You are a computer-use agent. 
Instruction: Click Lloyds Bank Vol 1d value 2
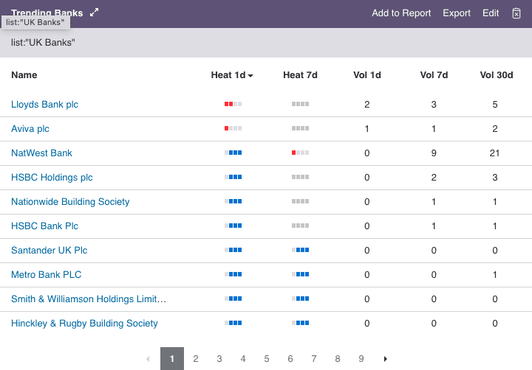[366, 104]
